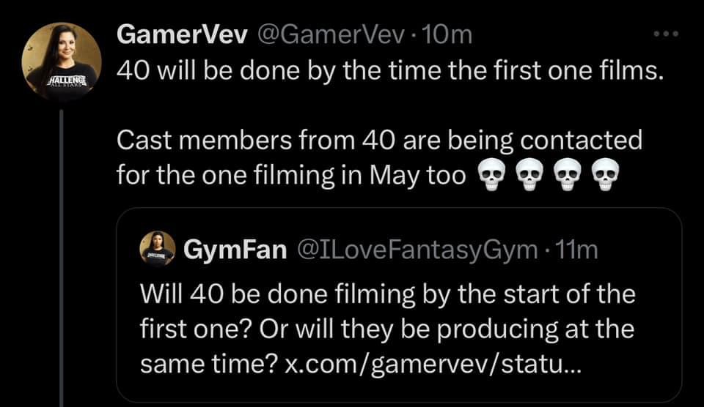Open GamerVev's profile picture
The height and width of the screenshot is (407, 704).
62,62
